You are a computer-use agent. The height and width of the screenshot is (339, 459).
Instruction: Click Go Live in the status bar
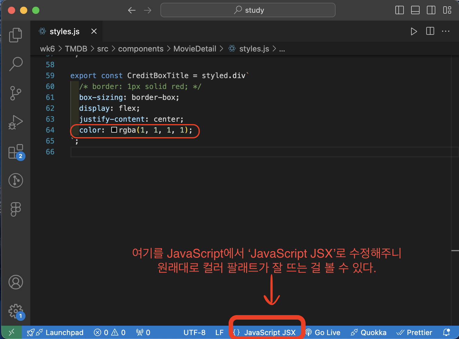[x=323, y=332]
